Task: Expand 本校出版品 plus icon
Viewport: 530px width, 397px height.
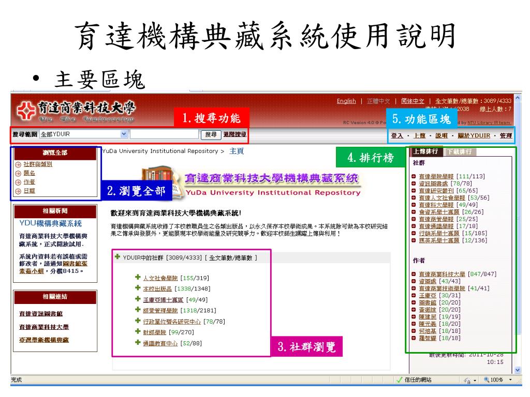Action: pyautogui.click(x=138, y=288)
